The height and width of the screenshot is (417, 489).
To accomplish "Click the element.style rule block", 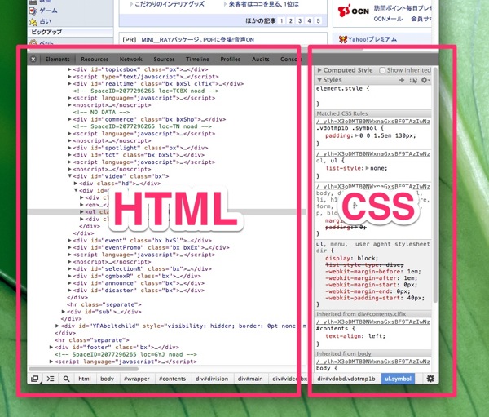I will [x=373, y=96].
